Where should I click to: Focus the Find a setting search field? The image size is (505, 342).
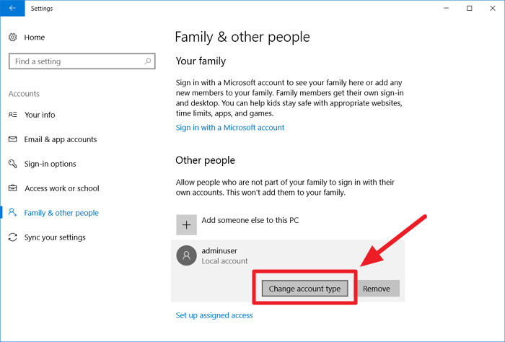tap(76, 61)
